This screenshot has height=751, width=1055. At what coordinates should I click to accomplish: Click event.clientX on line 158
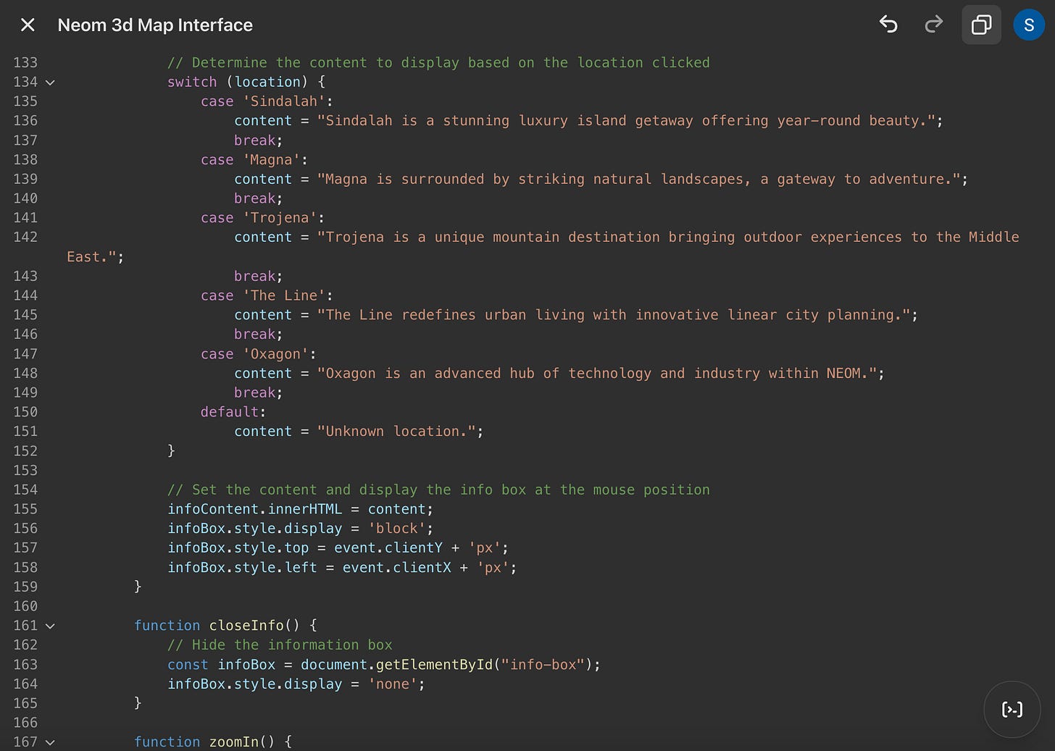[396, 568]
